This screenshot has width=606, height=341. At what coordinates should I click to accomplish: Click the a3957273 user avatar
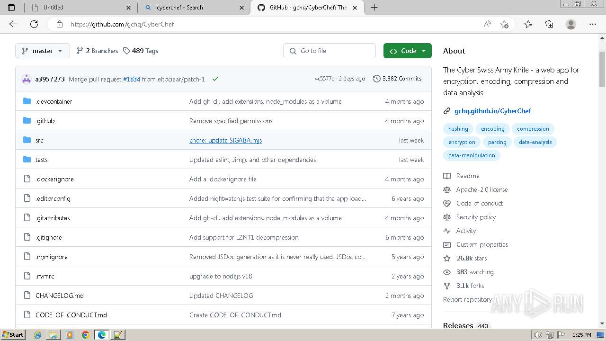(x=27, y=79)
